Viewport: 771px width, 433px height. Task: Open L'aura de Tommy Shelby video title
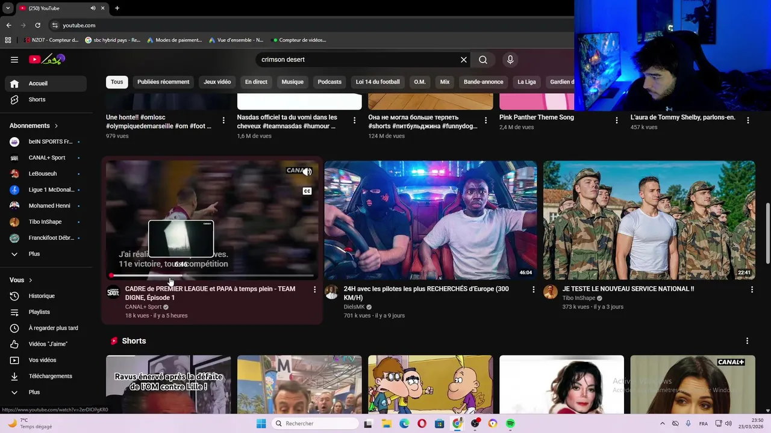[x=683, y=117]
